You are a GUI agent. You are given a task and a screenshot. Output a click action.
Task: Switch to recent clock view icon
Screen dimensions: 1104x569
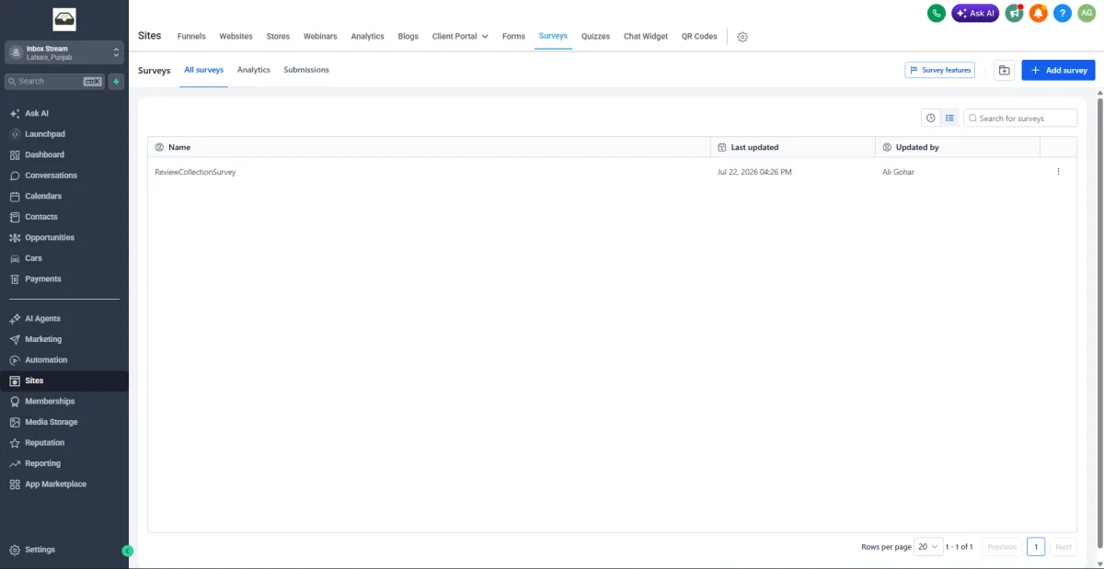(931, 118)
